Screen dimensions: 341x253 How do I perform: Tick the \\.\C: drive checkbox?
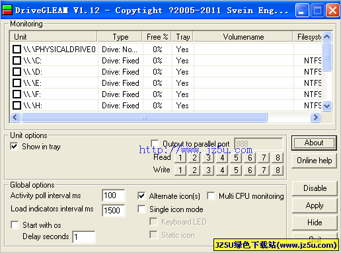click(x=17, y=60)
